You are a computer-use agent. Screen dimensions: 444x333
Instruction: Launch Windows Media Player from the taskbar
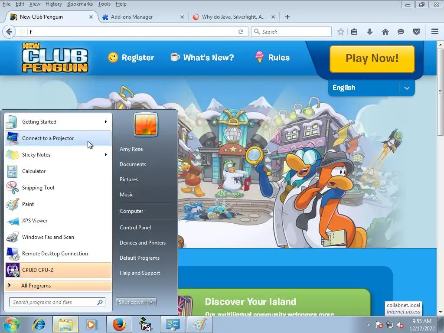pyautogui.click(x=91, y=324)
